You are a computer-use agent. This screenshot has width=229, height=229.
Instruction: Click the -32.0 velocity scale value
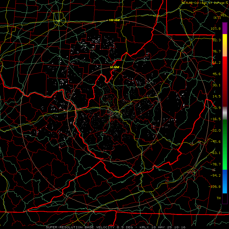tap(216, 131)
